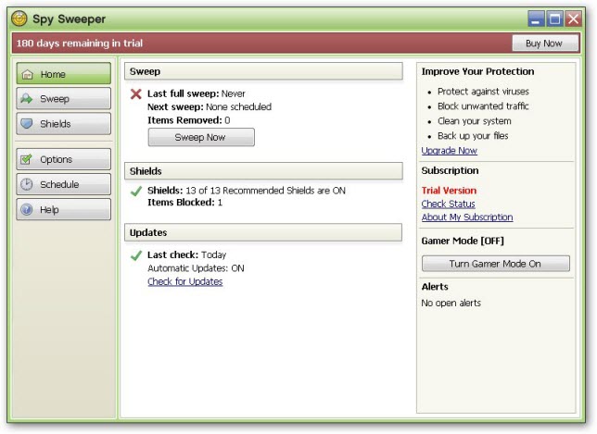The image size is (597, 434).
Task: Go to the Sweep section in sidebar
Action: pos(64,99)
